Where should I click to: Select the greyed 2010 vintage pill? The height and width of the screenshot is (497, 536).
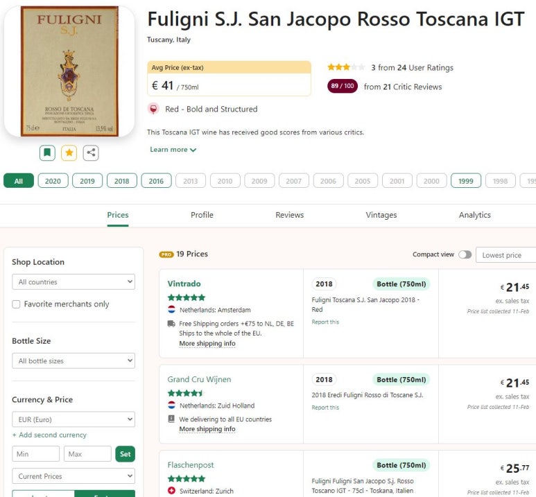click(x=225, y=181)
